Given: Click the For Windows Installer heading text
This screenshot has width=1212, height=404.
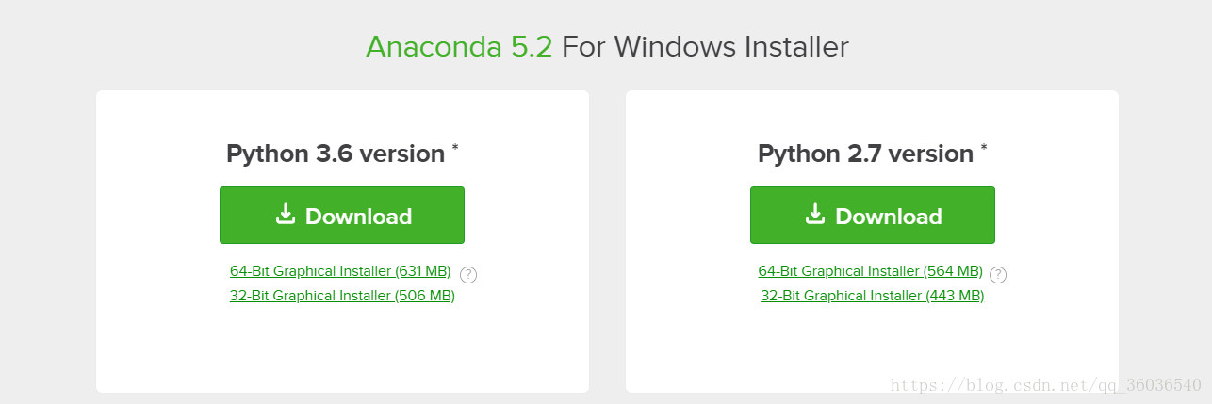Looking at the screenshot, I should pos(705,46).
